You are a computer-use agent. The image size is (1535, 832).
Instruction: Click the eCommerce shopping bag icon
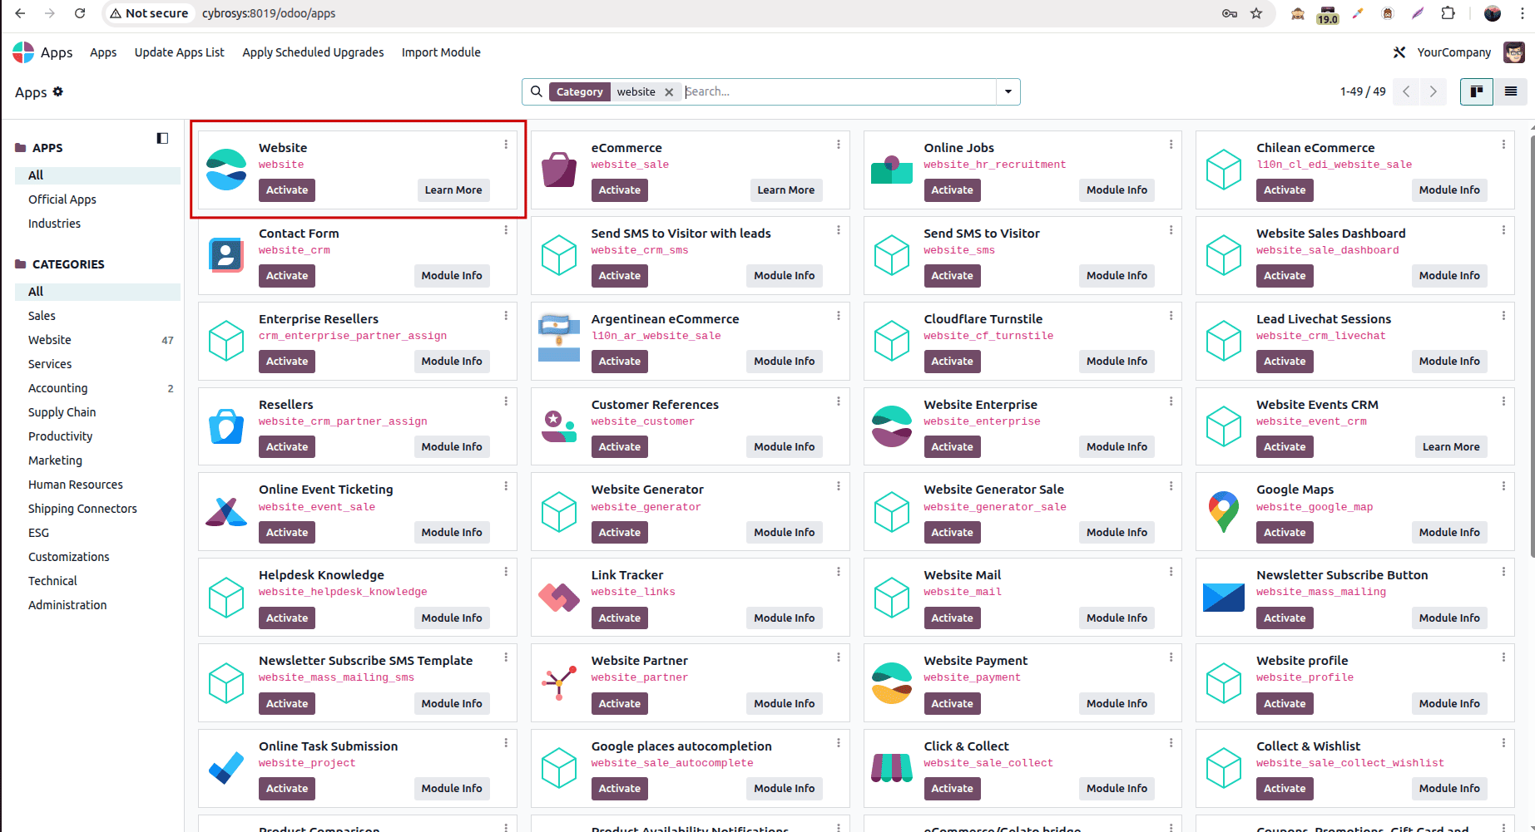(x=558, y=169)
